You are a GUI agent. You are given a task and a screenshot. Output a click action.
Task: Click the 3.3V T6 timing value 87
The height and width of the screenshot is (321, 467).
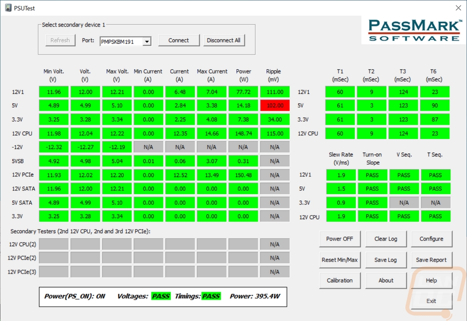pyautogui.click(x=435, y=119)
